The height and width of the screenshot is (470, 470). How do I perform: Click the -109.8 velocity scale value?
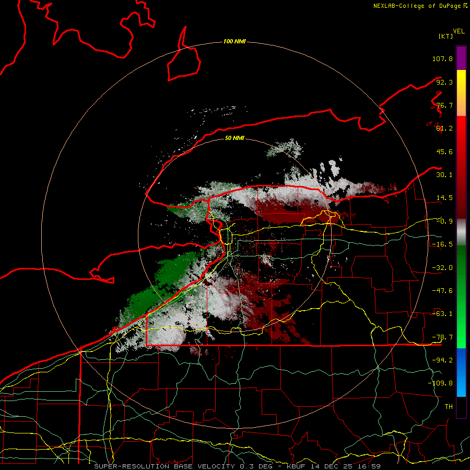440,383
